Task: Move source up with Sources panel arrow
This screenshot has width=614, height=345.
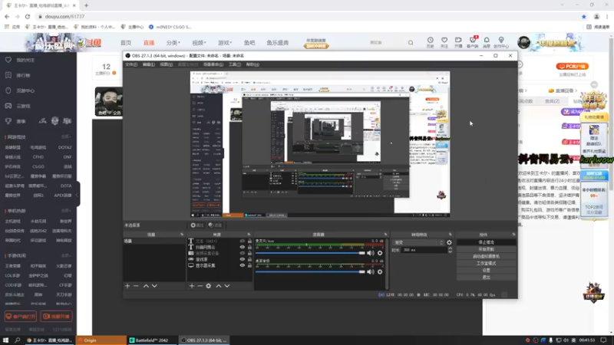Action: pyautogui.click(x=219, y=286)
